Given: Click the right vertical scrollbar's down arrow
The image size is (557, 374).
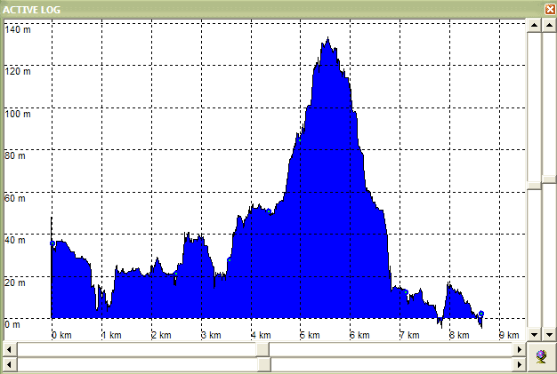Looking at the screenshot, I should (549, 334).
